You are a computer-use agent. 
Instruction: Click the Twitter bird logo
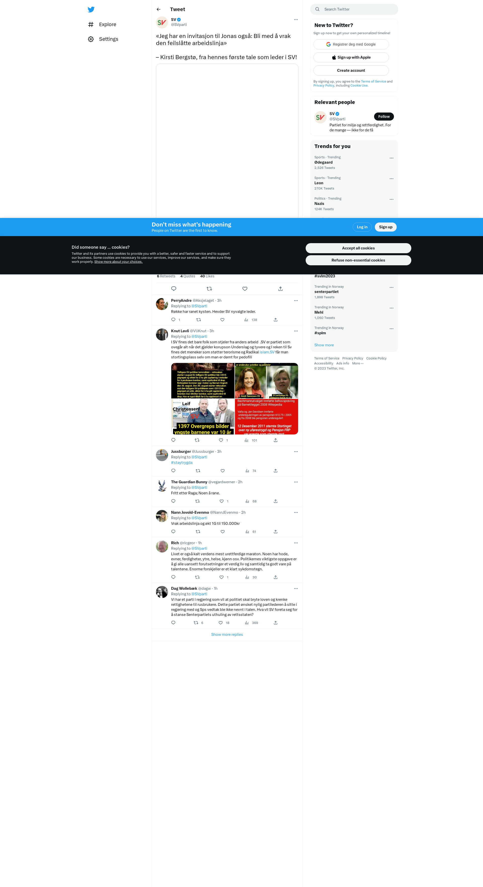[x=91, y=9]
